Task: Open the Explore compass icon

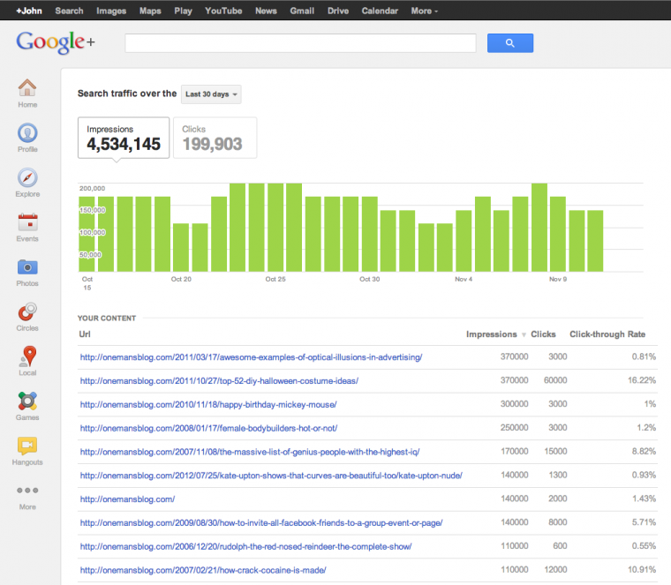Action: tap(27, 177)
